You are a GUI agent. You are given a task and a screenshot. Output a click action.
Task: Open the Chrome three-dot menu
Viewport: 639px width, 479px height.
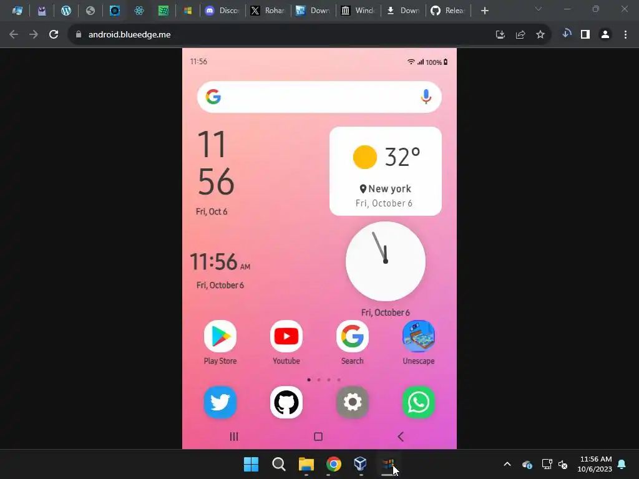click(x=625, y=35)
